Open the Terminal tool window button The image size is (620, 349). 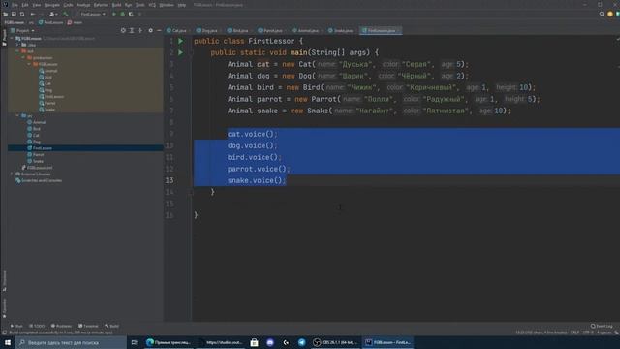88,326
